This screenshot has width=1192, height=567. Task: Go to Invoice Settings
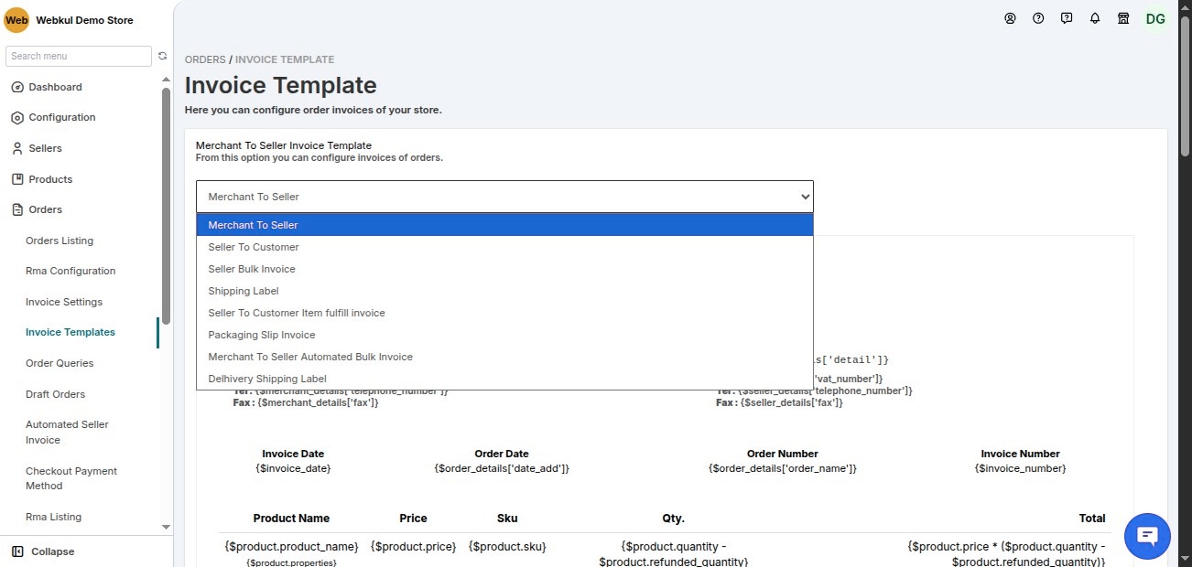pyautogui.click(x=64, y=302)
